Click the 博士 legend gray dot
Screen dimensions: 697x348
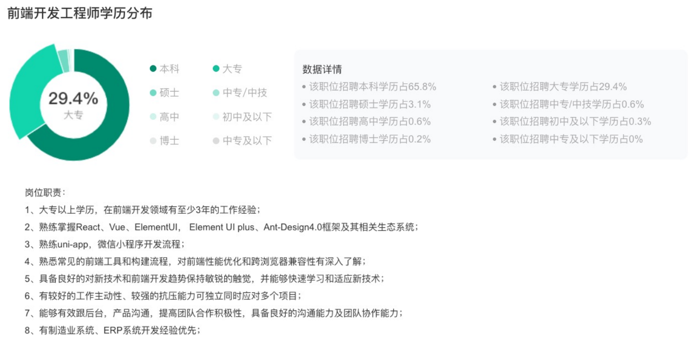pyautogui.click(x=153, y=141)
